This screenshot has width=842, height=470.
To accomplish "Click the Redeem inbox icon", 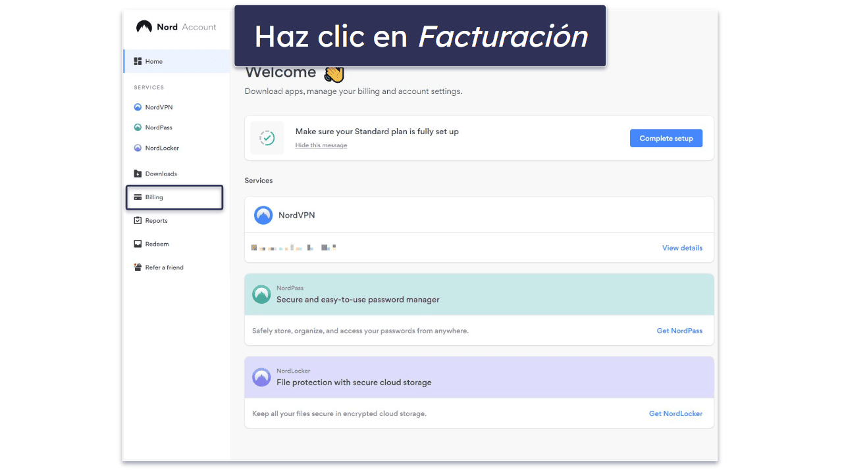I will click(x=138, y=244).
